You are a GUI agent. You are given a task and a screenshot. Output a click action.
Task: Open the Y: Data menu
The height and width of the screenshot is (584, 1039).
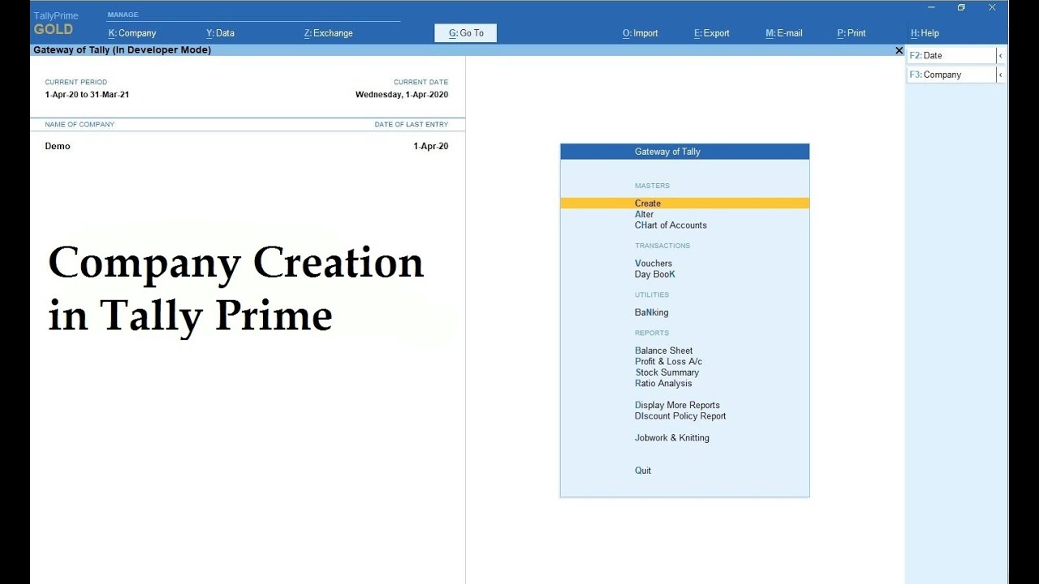(x=220, y=33)
